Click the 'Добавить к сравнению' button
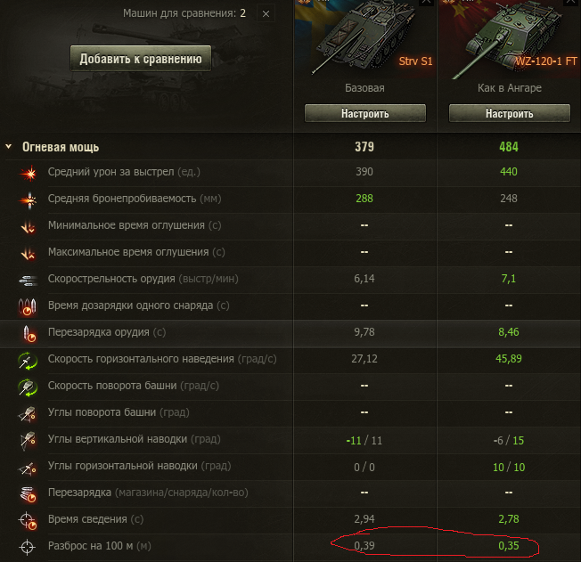Viewport: 581px width, 562px height. pos(141,59)
